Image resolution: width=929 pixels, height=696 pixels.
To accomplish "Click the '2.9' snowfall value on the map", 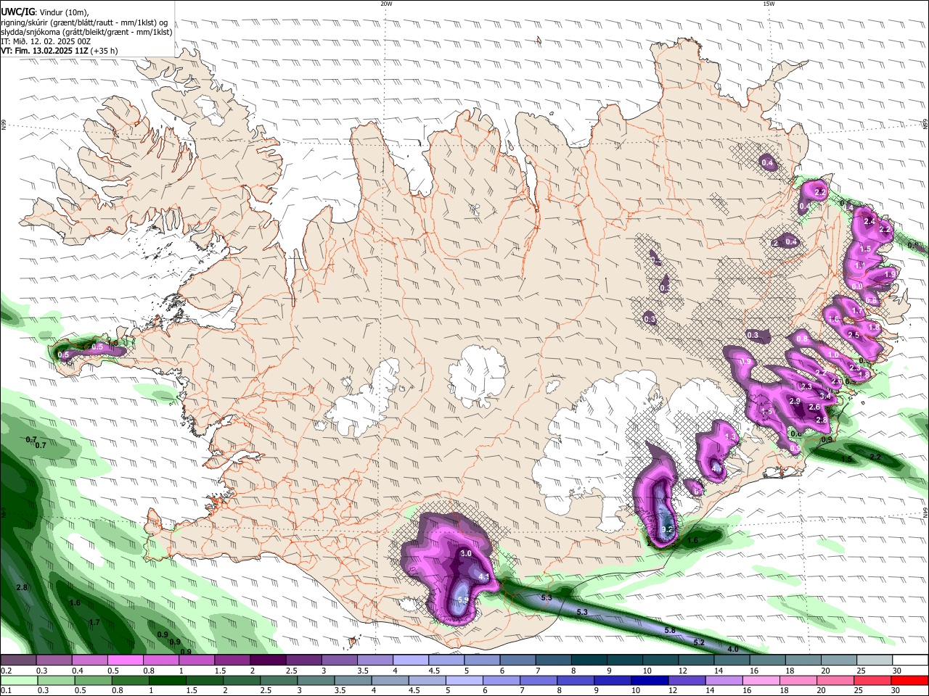I will tap(795, 401).
